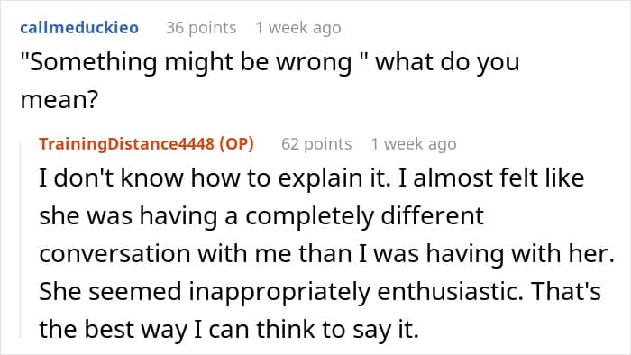Click the (OP) label beside TrainingDistance4448
This screenshot has height=355, width=631.
point(236,144)
